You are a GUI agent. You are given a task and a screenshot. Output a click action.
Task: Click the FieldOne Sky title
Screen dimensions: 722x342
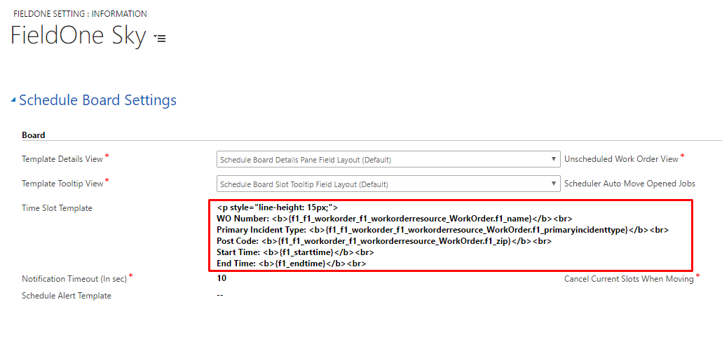point(79,36)
